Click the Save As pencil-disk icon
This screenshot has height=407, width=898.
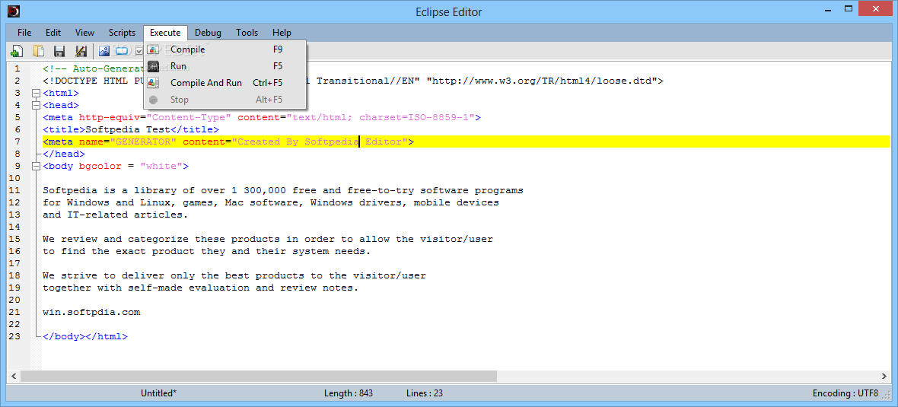(x=81, y=51)
